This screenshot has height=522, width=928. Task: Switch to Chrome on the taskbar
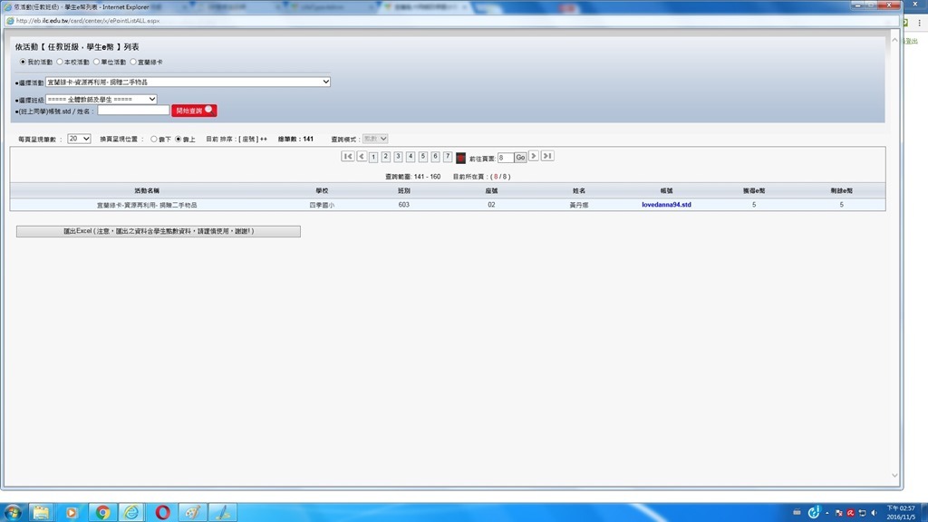click(x=102, y=512)
